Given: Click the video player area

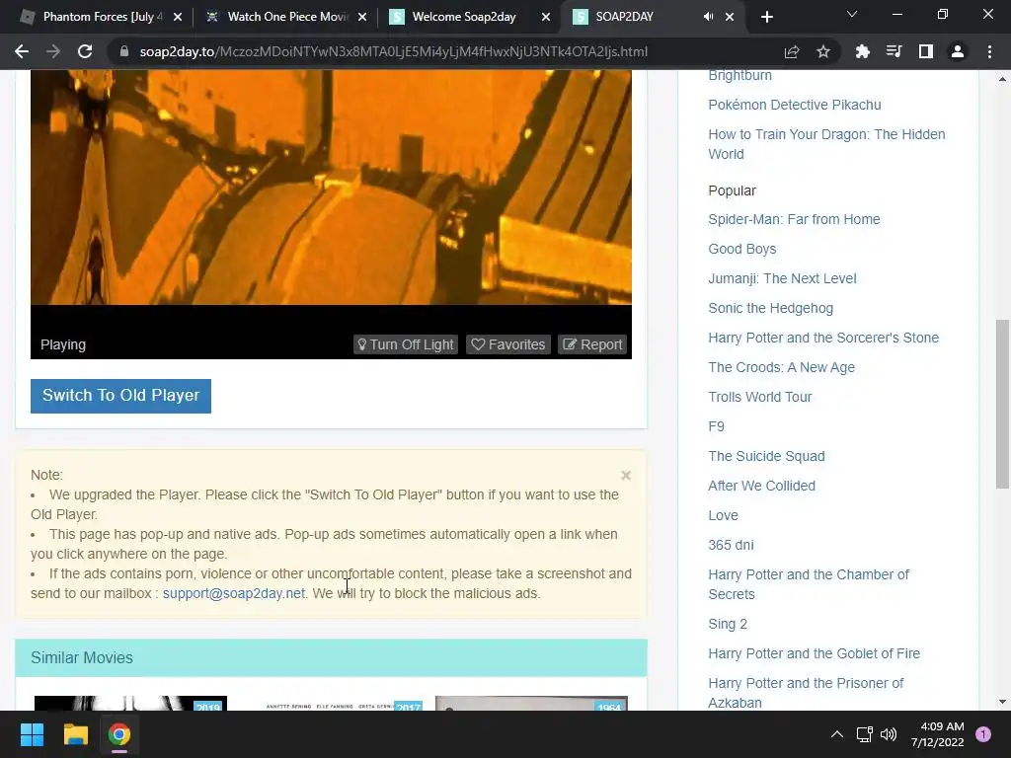Looking at the screenshot, I should [x=331, y=187].
